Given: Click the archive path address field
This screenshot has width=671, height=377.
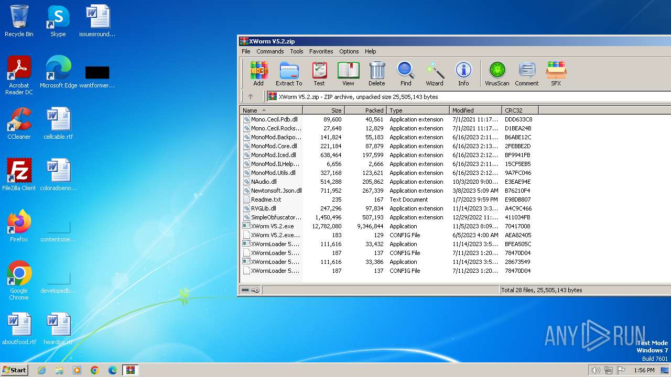Looking at the screenshot, I should pos(468,96).
